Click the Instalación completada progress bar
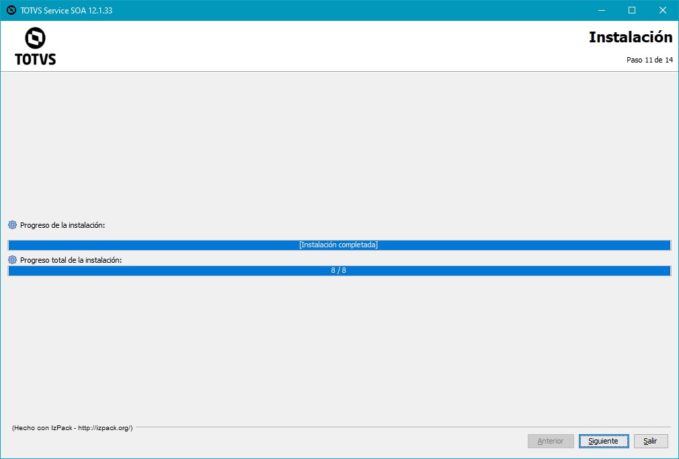The height and width of the screenshot is (459, 679). click(x=339, y=245)
